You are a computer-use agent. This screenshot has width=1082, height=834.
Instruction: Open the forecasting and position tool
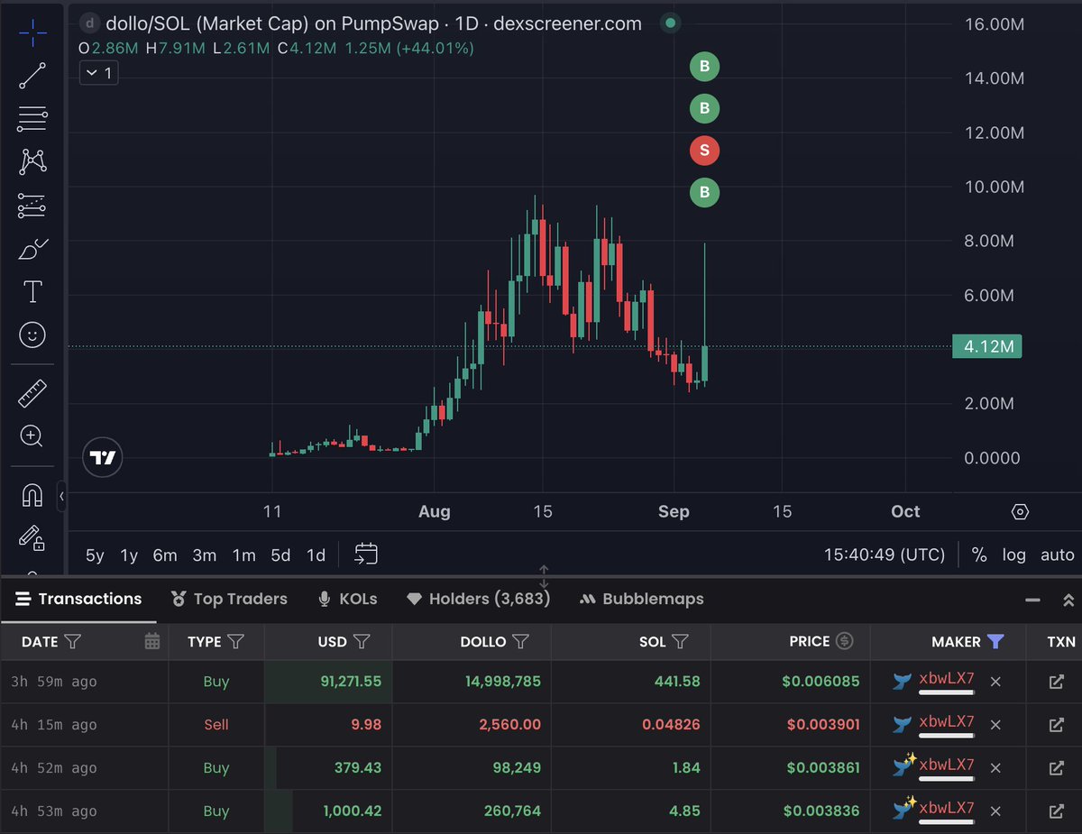pyautogui.click(x=32, y=206)
